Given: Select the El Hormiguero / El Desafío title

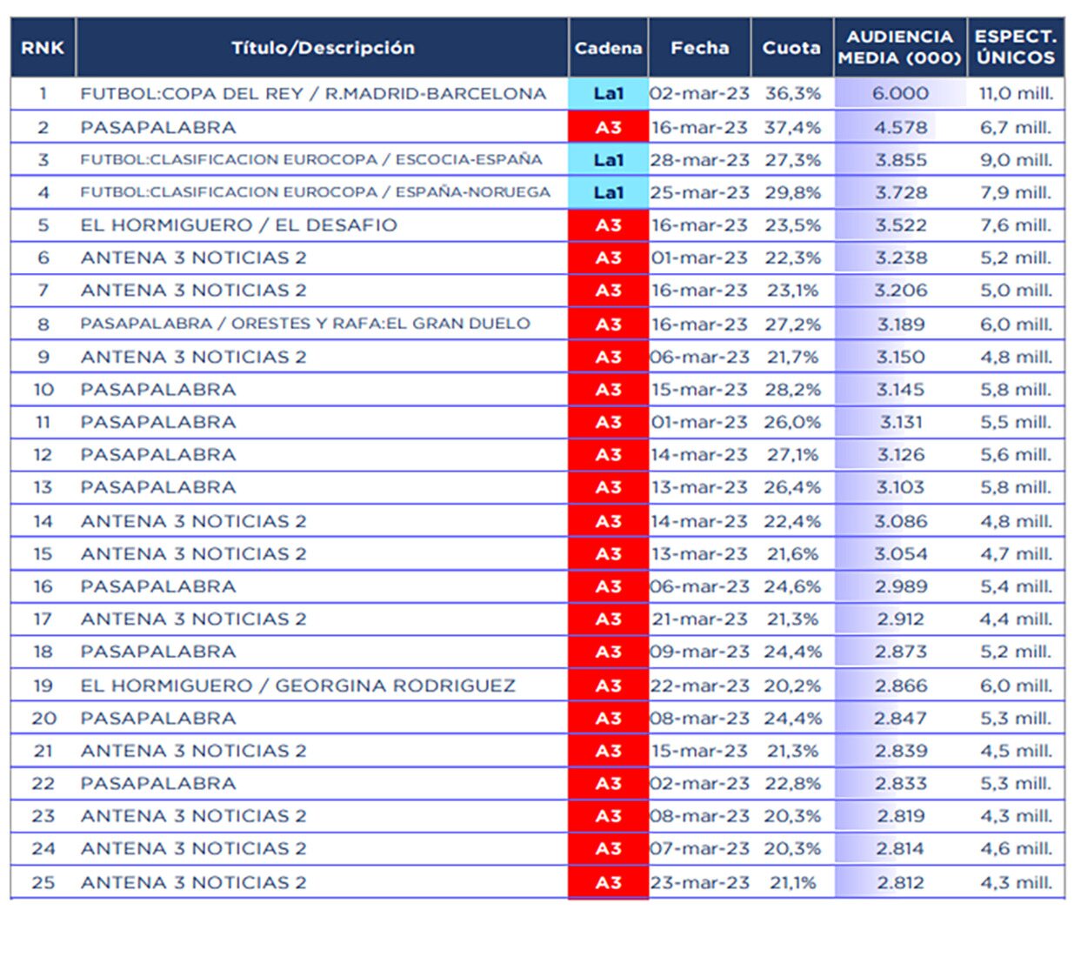Looking at the screenshot, I should pyautogui.click(x=238, y=225).
